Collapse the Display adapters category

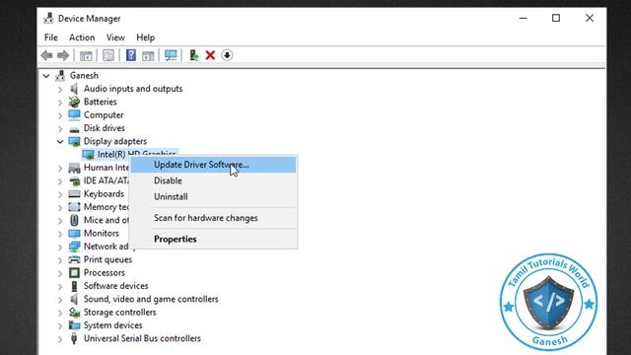tap(60, 141)
